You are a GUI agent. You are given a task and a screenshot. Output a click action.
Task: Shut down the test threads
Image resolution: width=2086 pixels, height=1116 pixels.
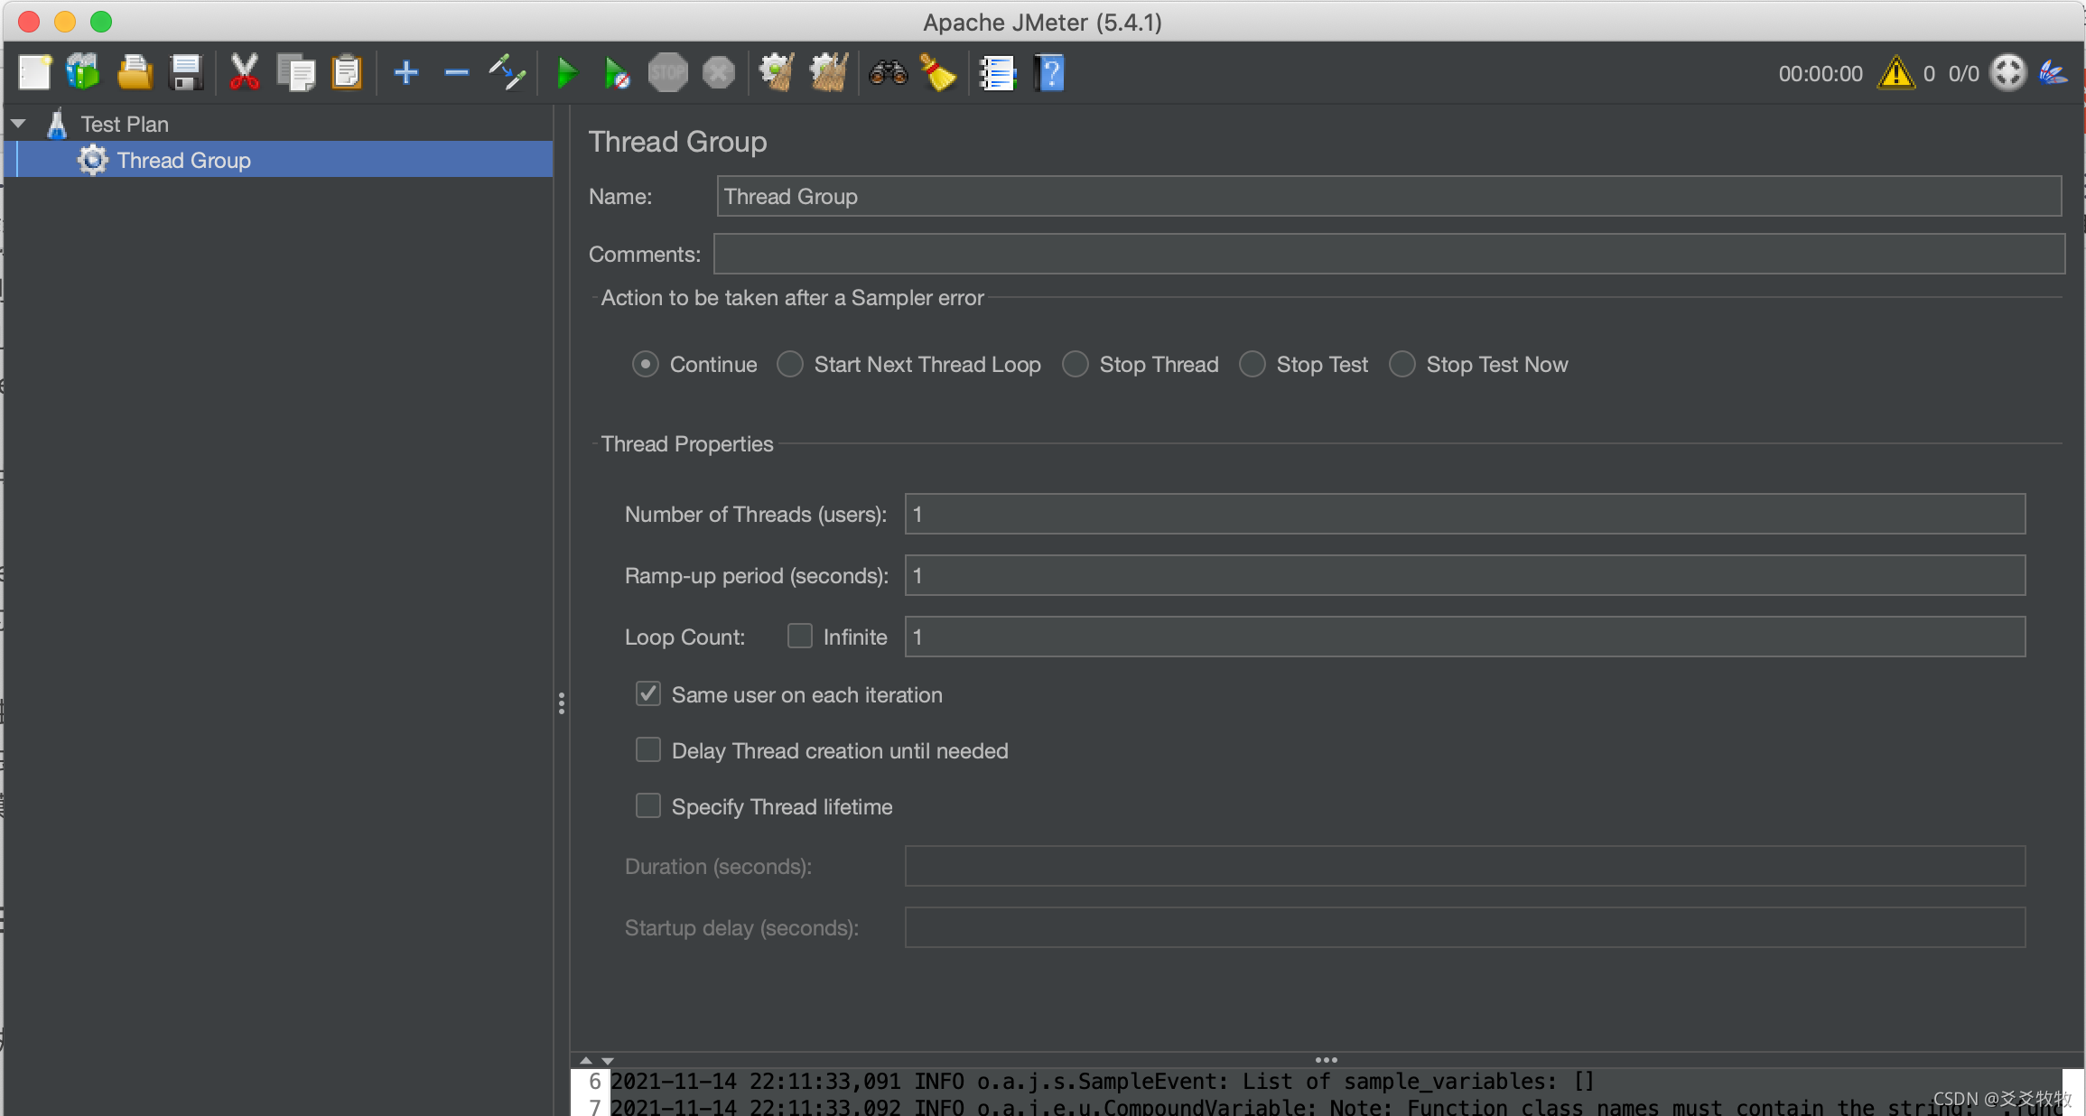coord(719,73)
